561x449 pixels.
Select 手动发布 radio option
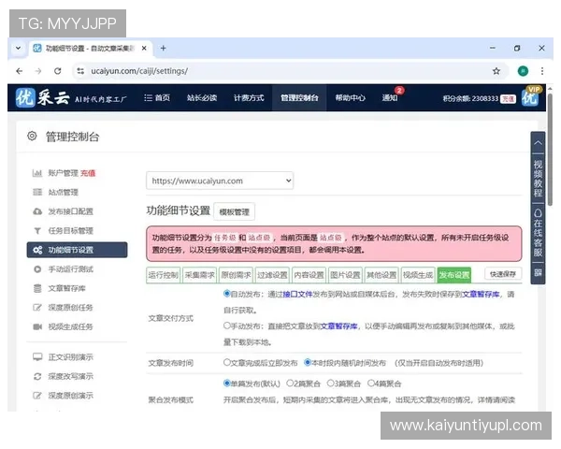click(227, 326)
